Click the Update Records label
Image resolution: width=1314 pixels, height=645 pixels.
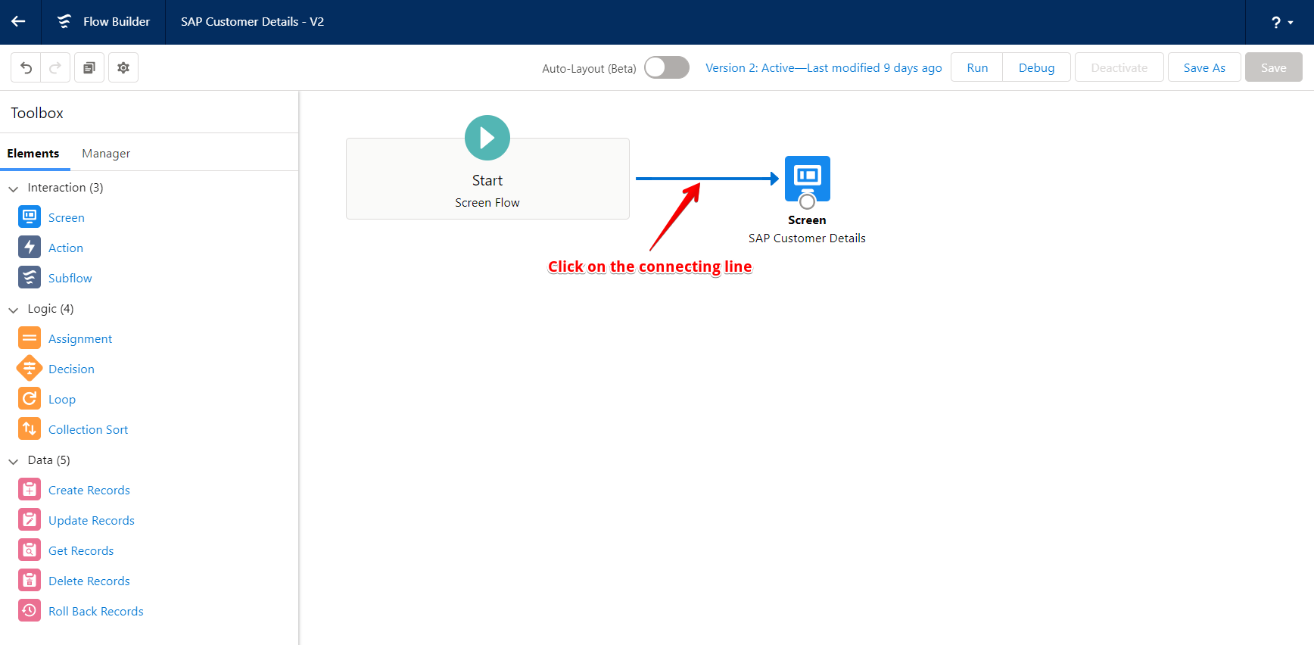click(92, 521)
